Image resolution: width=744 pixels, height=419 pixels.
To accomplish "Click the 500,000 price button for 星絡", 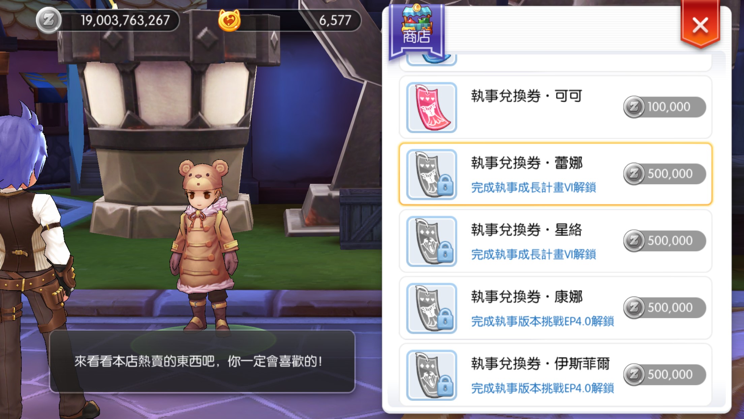I will coord(664,241).
